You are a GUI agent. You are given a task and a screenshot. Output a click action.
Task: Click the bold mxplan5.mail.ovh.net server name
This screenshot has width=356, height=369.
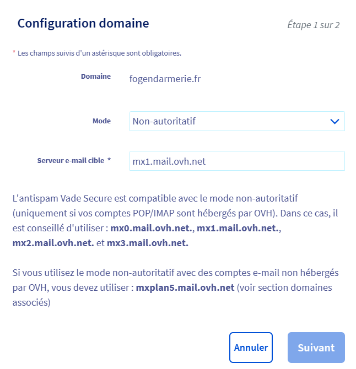click(x=185, y=287)
